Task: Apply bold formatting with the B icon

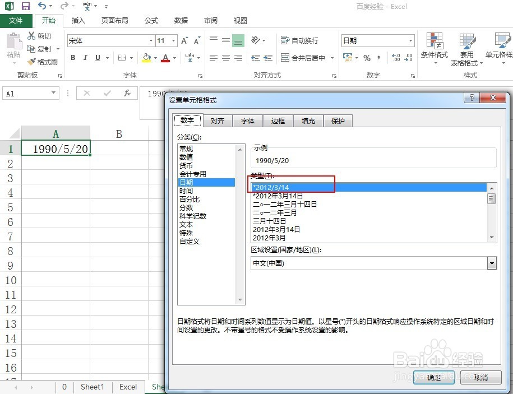Action: pyautogui.click(x=72, y=58)
